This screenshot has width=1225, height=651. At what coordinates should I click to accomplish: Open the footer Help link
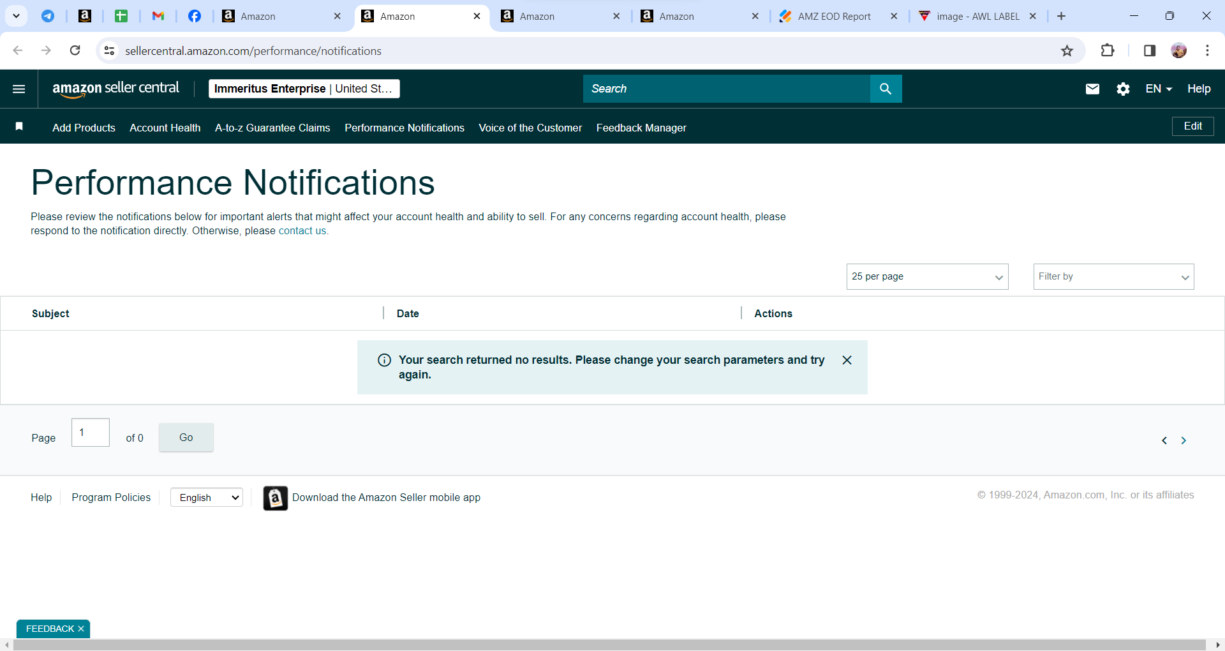41,497
